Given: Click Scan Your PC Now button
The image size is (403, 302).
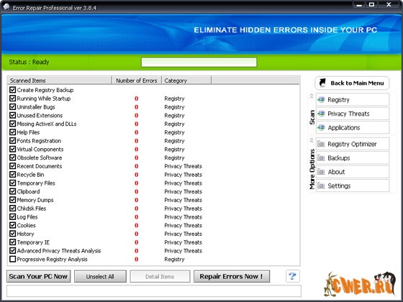Looking at the screenshot, I should [x=39, y=276].
